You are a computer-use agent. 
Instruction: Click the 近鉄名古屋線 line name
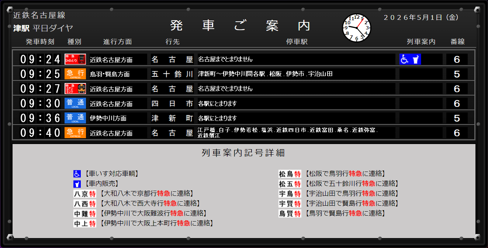coord(39,15)
